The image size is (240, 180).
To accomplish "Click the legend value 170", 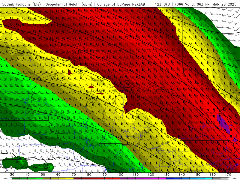I will (x=228, y=175).
